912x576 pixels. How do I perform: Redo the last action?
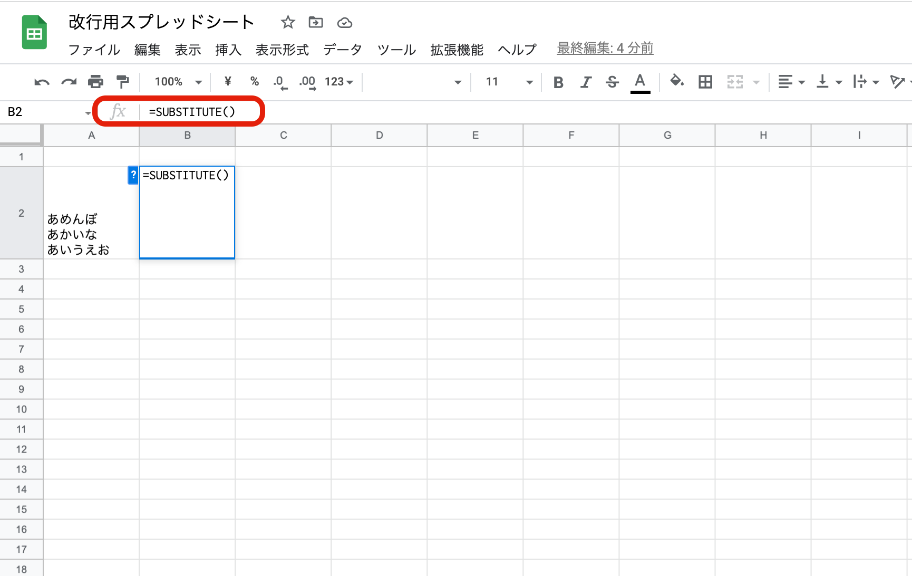(x=69, y=82)
